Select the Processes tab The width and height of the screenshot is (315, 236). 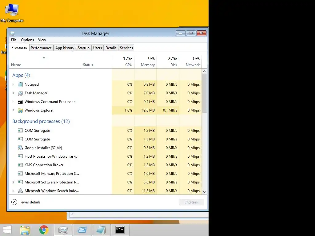19,47
